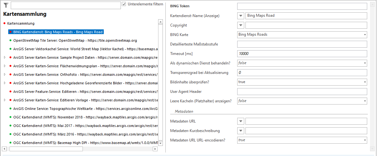Select OGC Kartendienst Mai 2017 entry

click(x=85, y=125)
